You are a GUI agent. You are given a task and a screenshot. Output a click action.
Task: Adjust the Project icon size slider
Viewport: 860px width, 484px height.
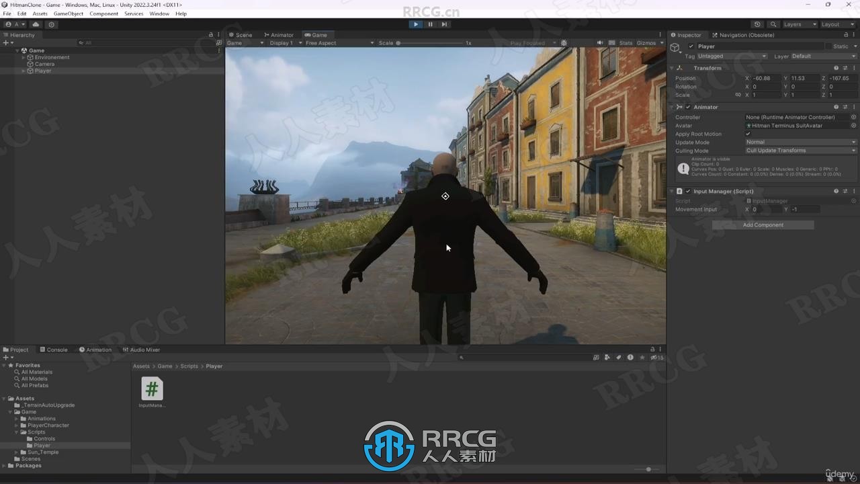coord(648,469)
